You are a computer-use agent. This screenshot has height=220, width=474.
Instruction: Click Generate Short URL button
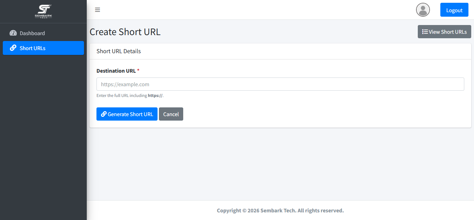pos(127,114)
